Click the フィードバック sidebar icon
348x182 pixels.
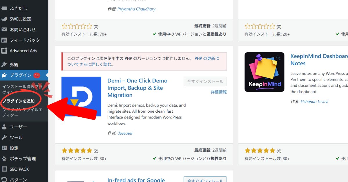4,40
